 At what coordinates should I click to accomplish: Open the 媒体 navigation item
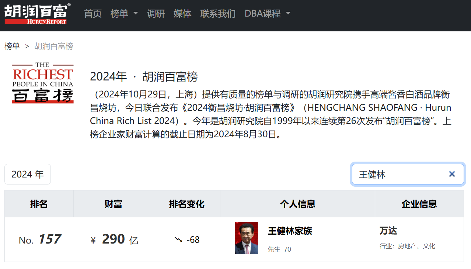[x=182, y=14]
